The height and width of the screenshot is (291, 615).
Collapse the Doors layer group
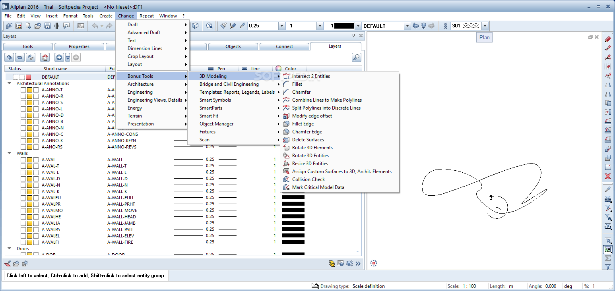pos(9,249)
